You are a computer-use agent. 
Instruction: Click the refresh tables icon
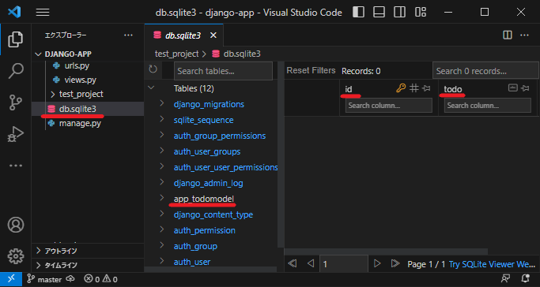(x=153, y=69)
